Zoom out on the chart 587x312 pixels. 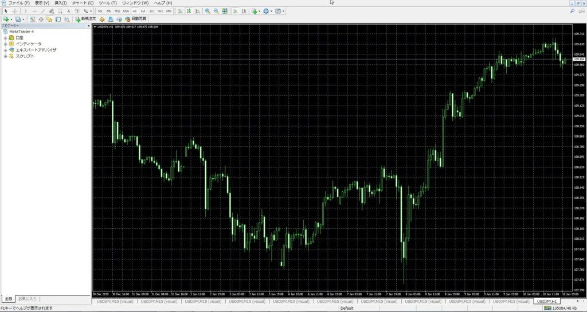click(x=216, y=11)
